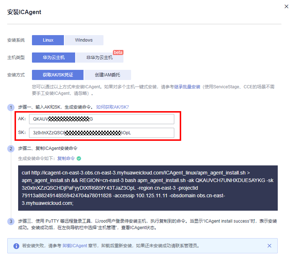
Task: Open the 继承批量安装 link
Action: click(187, 87)
